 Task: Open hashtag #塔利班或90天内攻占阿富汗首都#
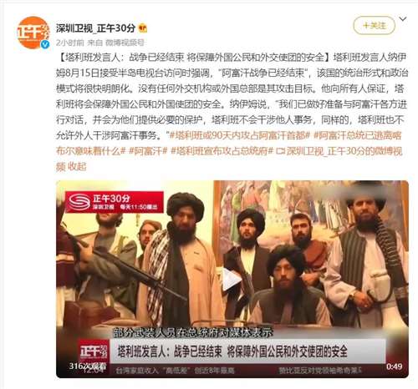point(240,135)
